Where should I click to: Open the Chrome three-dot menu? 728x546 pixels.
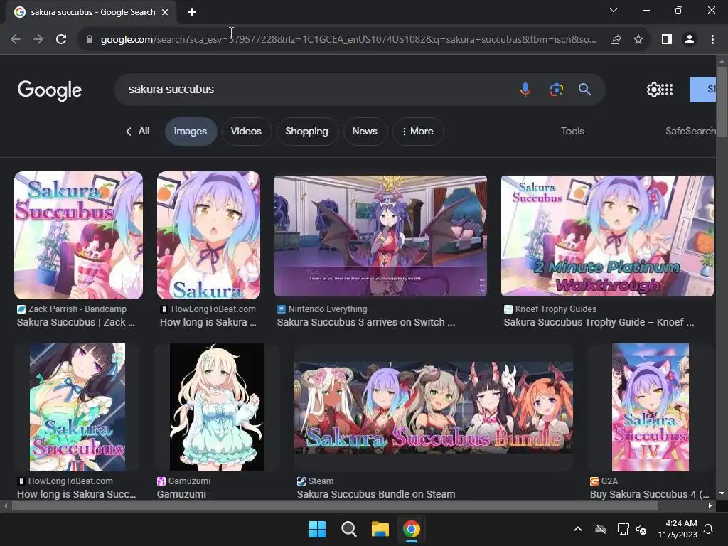click(712, 40)
